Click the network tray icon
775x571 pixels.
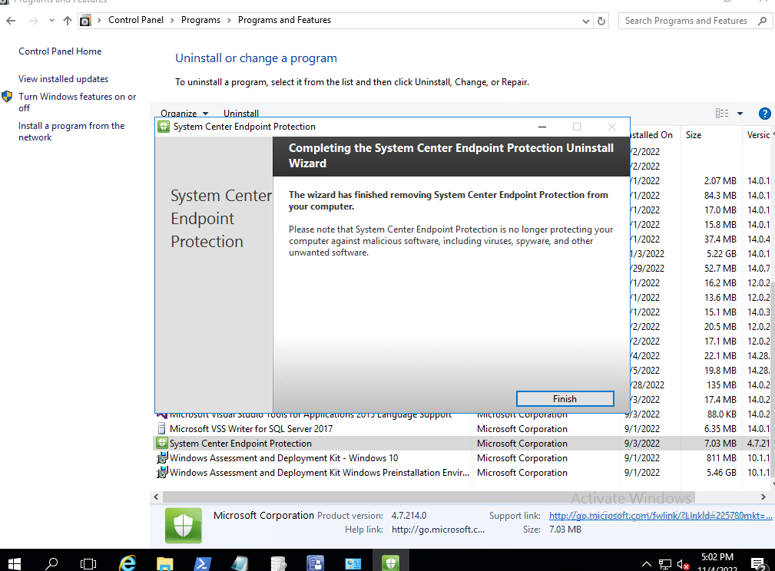click(665, 563)
